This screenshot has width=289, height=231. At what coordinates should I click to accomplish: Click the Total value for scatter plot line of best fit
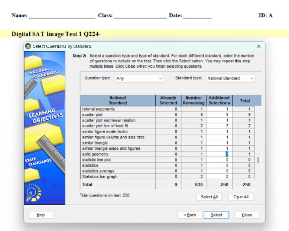[x=249, y=126]
